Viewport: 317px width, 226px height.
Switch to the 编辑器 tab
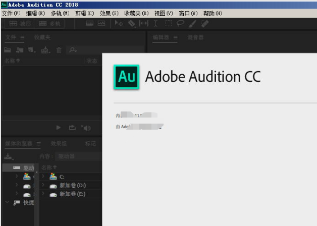click(161, 37)
